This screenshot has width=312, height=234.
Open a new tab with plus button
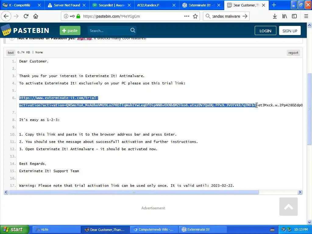(x=274, y=5)
